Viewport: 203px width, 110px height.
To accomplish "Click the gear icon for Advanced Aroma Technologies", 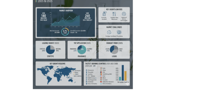I will pyautogui.click(x=124, y=14).
